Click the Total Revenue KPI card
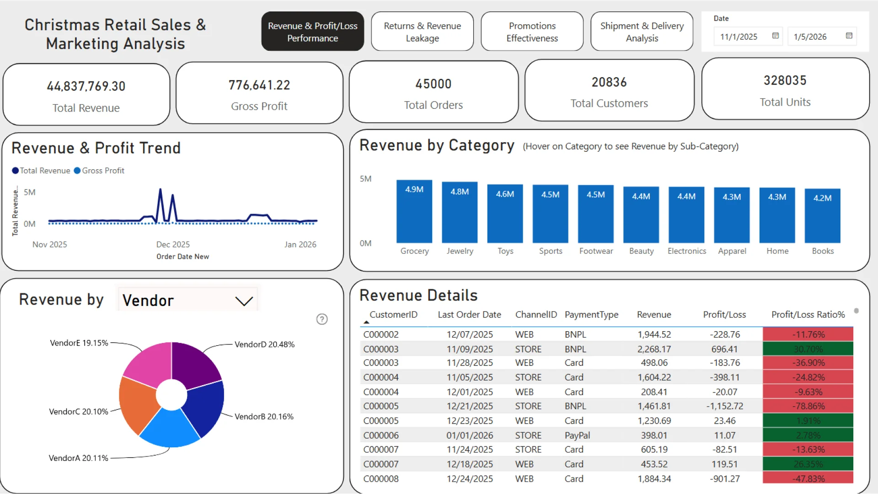Image resolution: width=878 pixels, height=494 pixels. point(86,94)
